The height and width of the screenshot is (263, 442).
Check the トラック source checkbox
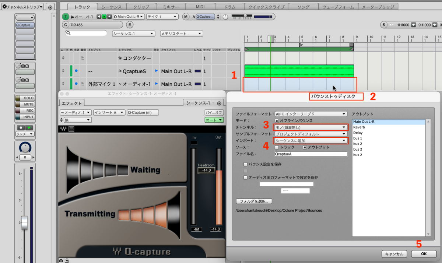point(277,147)
